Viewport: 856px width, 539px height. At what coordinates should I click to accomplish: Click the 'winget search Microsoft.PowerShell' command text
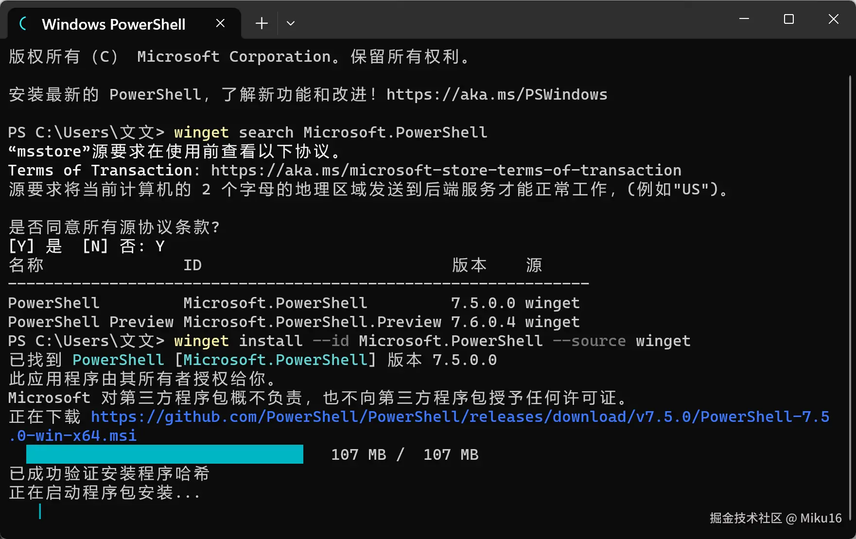[331, 132]
